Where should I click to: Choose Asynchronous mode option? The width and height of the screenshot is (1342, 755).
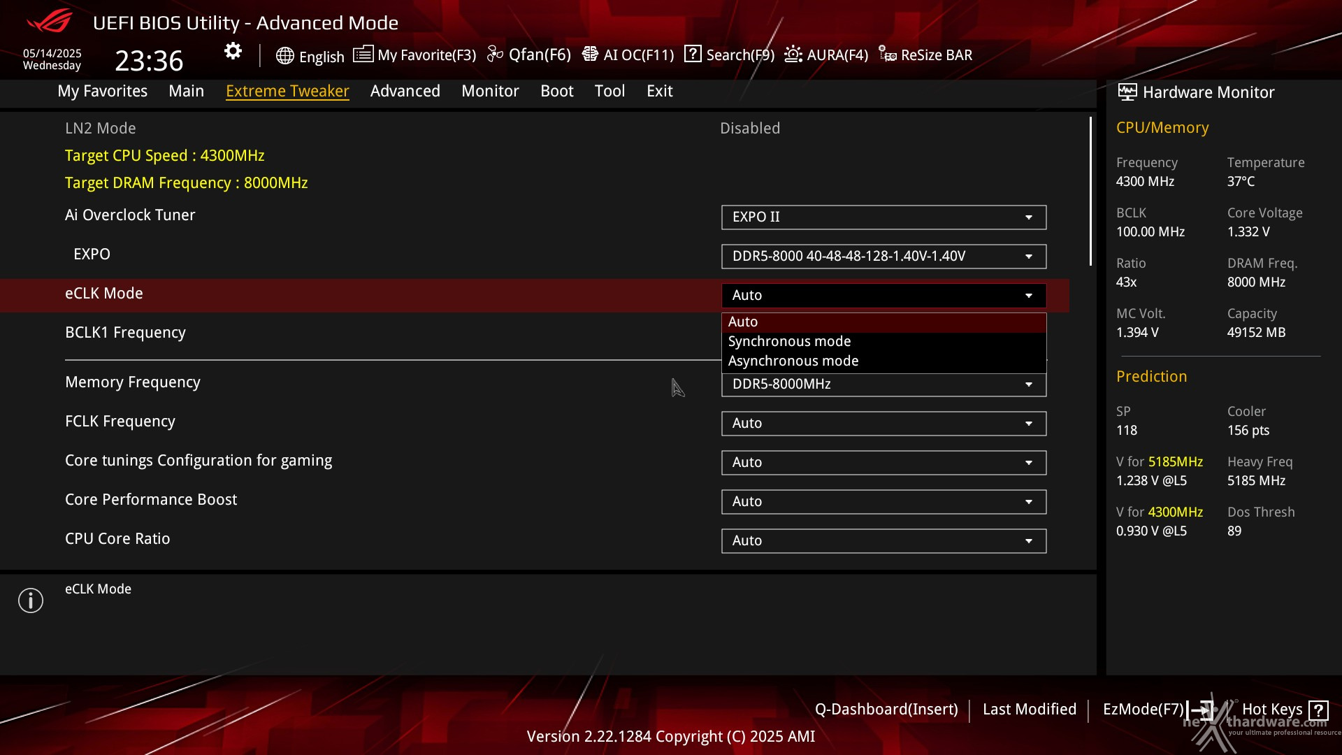[883, 361]
